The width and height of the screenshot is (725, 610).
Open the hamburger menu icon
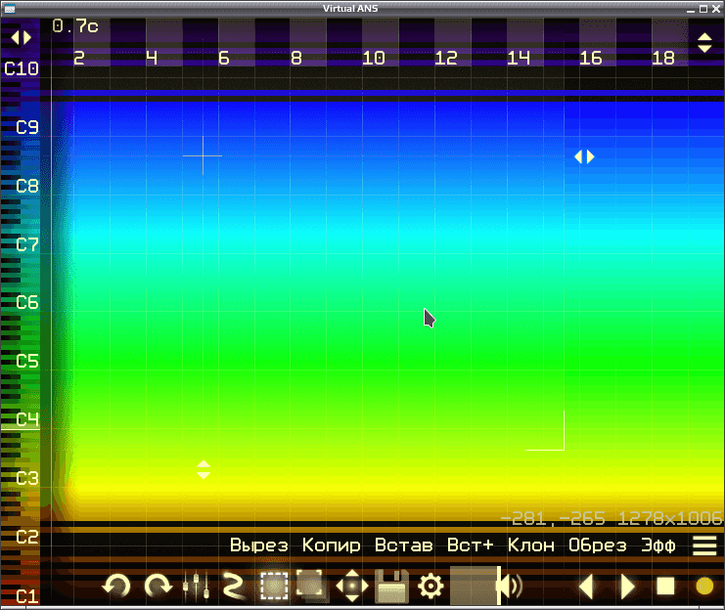(x=704, y=545)
